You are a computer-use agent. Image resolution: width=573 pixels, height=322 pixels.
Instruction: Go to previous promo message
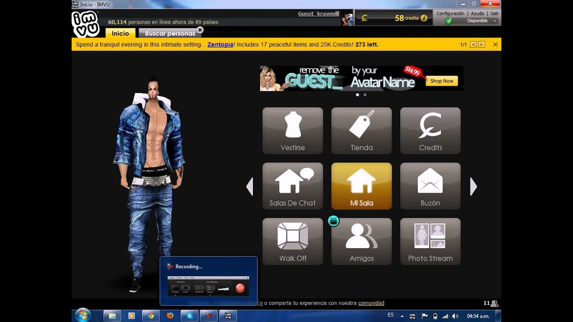pyautogui.click(x=473, y=44)
